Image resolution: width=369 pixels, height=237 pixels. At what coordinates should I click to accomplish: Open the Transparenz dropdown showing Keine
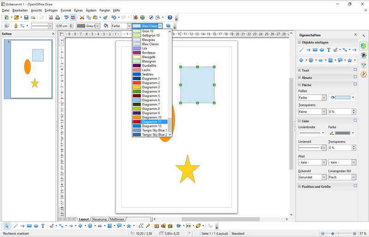click(312, 112)
